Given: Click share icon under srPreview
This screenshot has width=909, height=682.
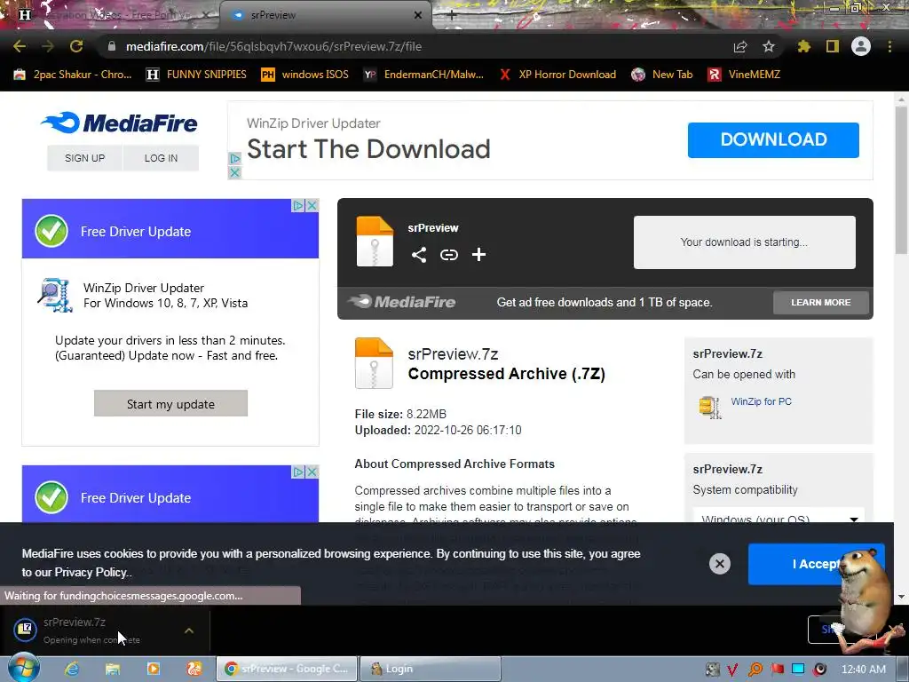Looking at the screenshot, I should point(419,255).
